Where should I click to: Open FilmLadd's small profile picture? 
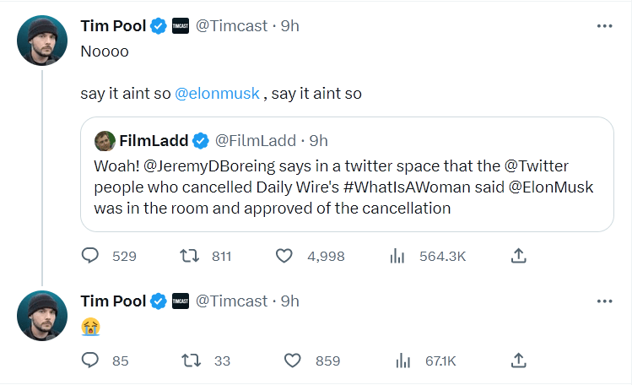[105, 140]
